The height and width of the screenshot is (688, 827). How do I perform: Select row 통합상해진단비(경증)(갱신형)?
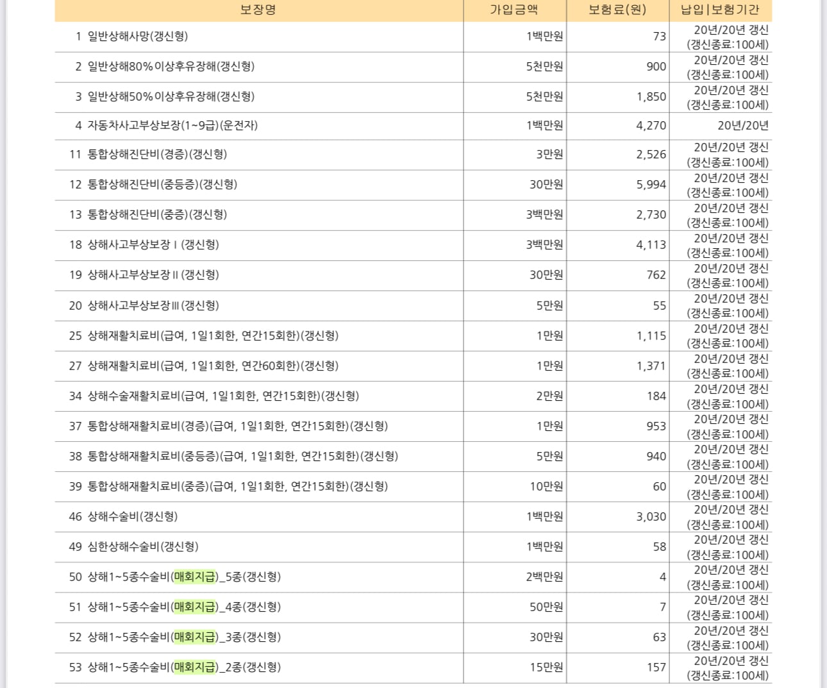(413, 155)
